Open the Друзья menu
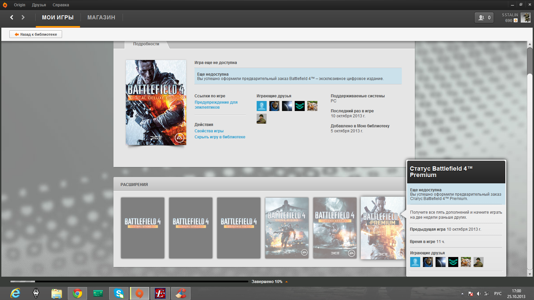Screen dimensions: 534x300 (39, 5)
